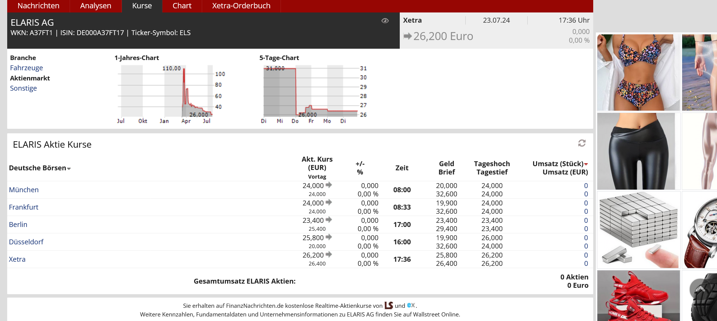Image resolution: width=717 pixels, height=321 pixels.
Task: Switch to the Xetra-Orderbuch tab
Action: pyautogui.click(x=241, y=6)
